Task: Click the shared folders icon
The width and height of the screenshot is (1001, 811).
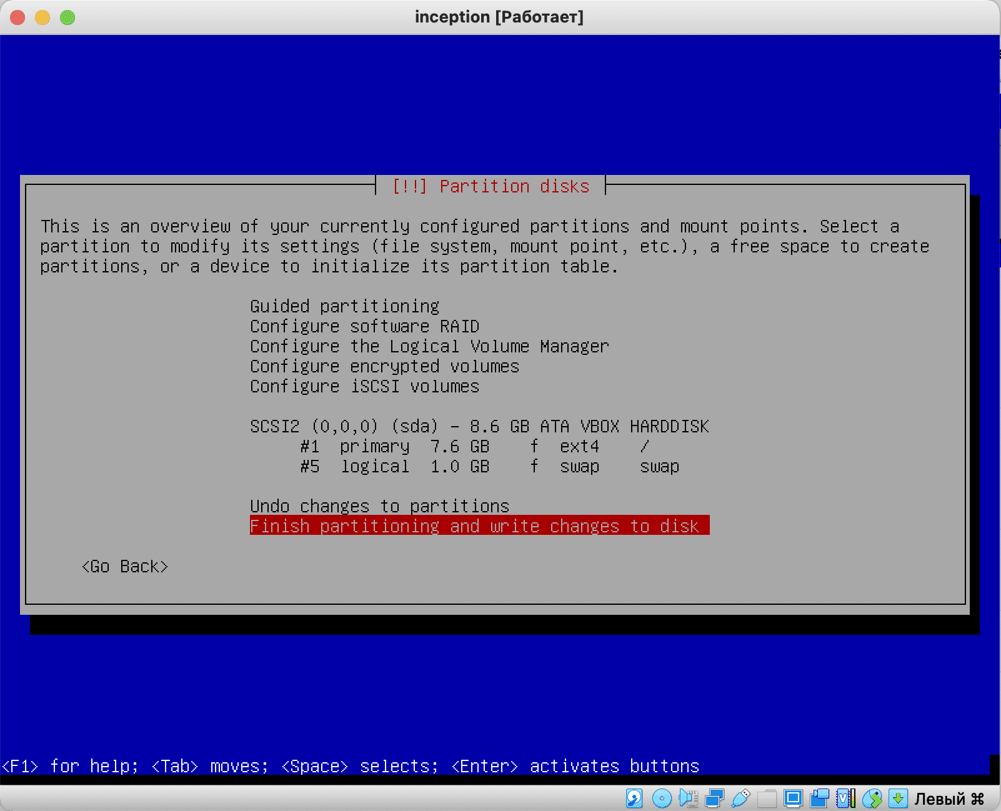Action: 767,798
